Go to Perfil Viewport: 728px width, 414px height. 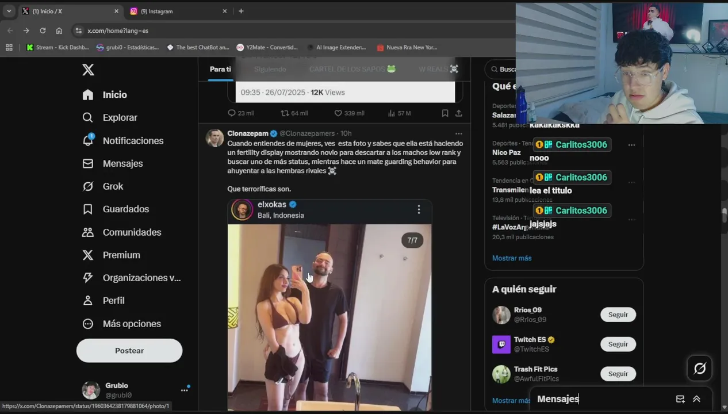(x=104, y=301)
